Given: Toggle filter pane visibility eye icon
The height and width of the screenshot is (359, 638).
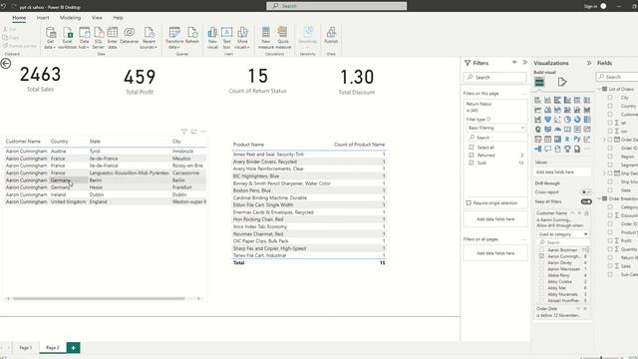Looking at the screenshot, I should 514,63.
